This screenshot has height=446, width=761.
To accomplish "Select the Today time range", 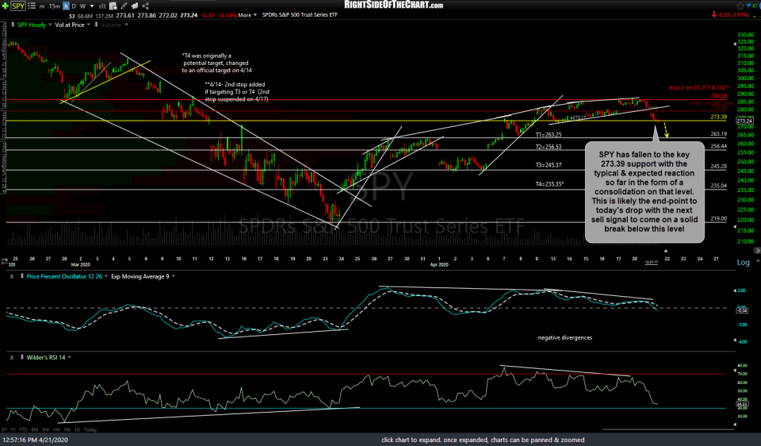I will [x=90, y=429].
